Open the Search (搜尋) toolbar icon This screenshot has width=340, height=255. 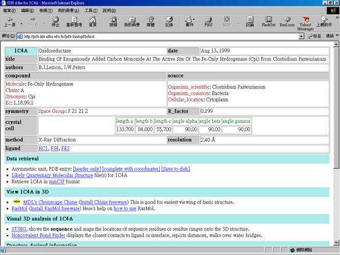point(113,22)
